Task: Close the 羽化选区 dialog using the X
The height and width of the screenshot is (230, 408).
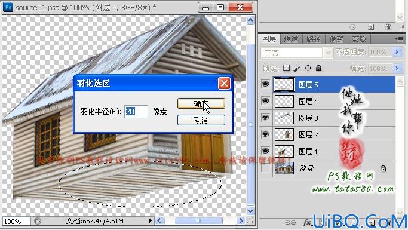Action: coord(224,84)
